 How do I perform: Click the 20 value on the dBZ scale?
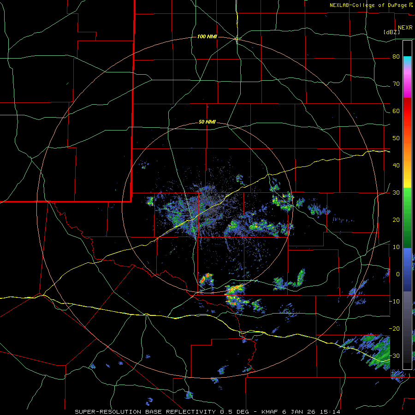[396, 219]
